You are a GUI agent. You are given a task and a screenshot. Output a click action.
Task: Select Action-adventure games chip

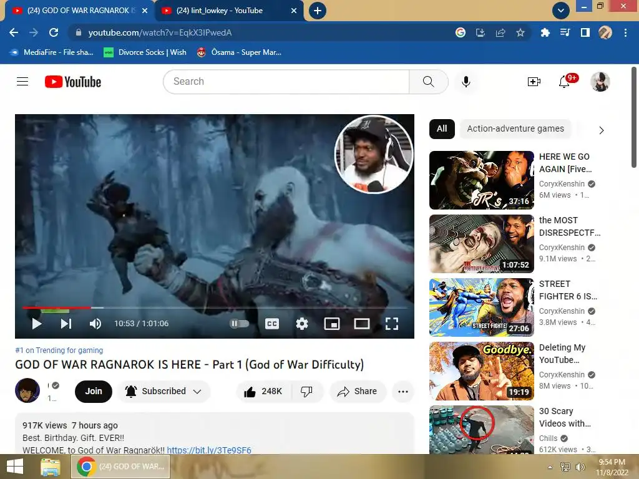pos(515,128)
